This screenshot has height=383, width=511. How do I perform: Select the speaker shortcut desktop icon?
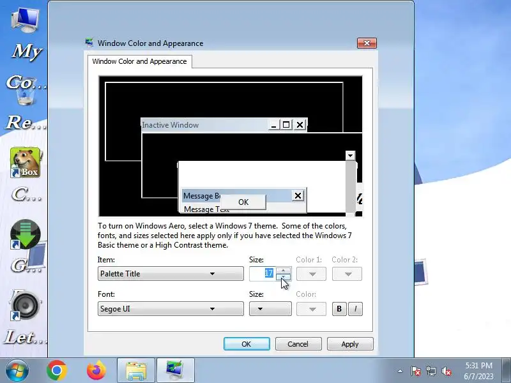click(x=26, y=305)
